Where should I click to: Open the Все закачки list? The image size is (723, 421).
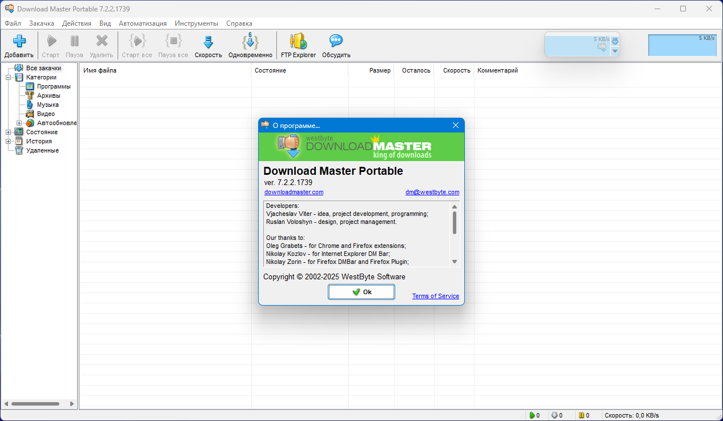[43, 68]
